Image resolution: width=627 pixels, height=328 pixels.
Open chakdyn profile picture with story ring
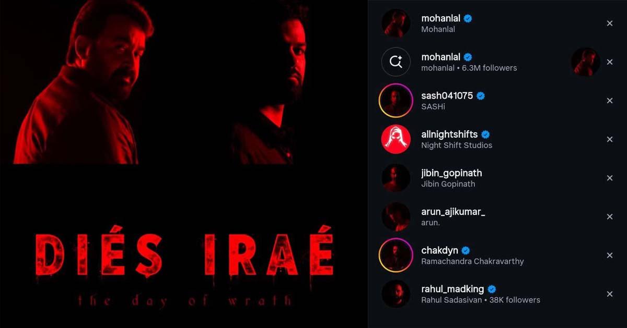[396, 255]
